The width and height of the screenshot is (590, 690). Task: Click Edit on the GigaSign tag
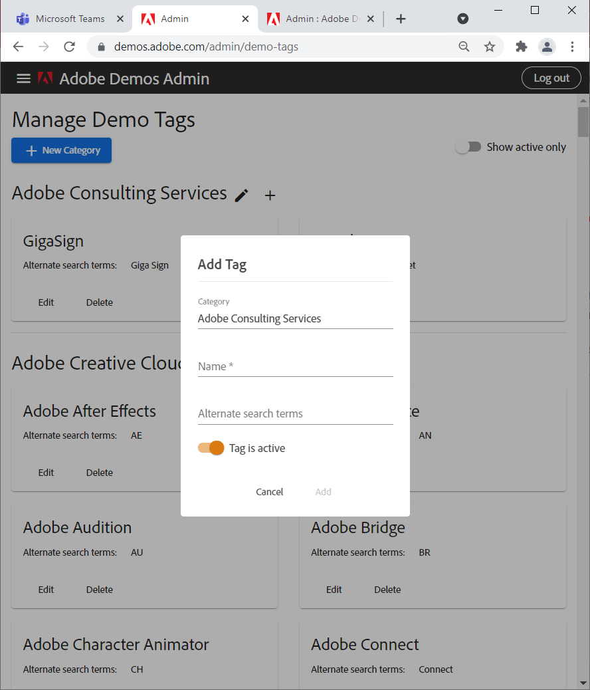47,302
